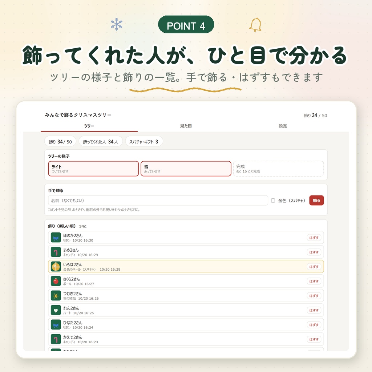Remove かえで2さん ornament with はずす
372x372 pixels.
(x=314, y=339)
